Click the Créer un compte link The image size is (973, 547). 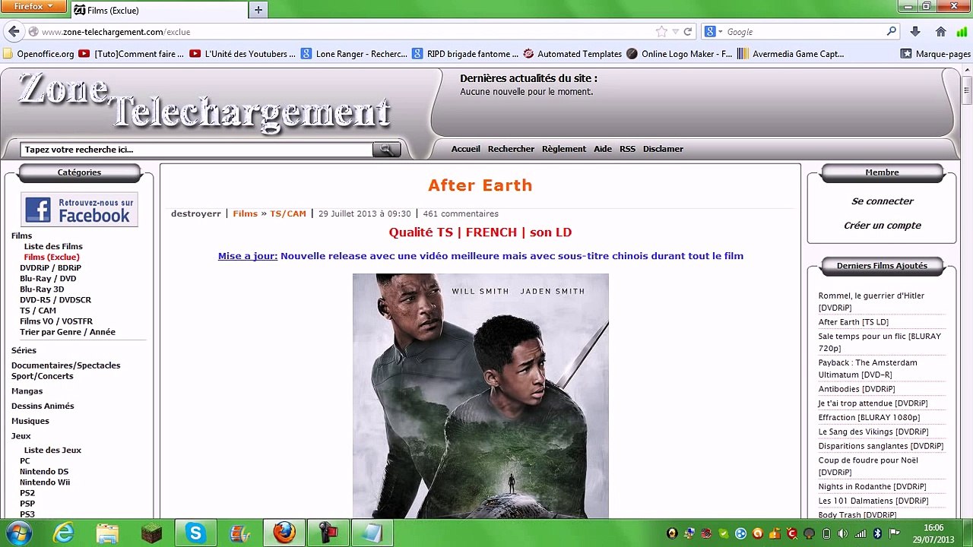pos(882,226)
